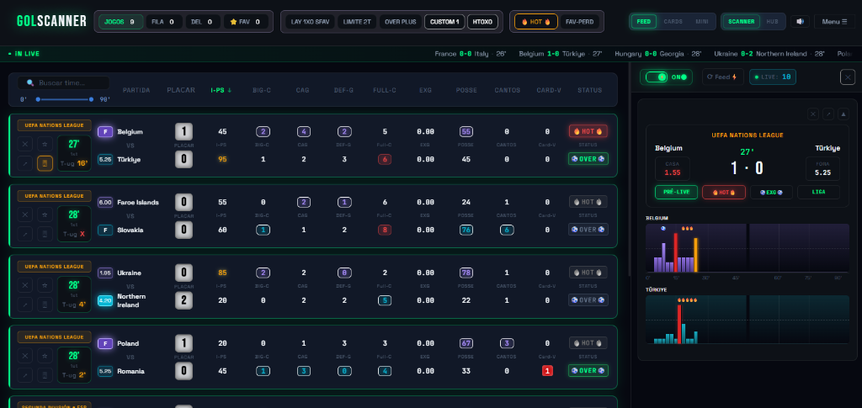Image resolution: width=862 pixels, height=408 pixels.
Task: Click expand arrow icon for Ukraine row
Action: coord(24,305)
